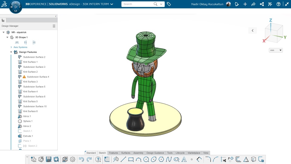
Task: Collapse the 3D Shape 1 node
Action: click(x=7, y=37)
